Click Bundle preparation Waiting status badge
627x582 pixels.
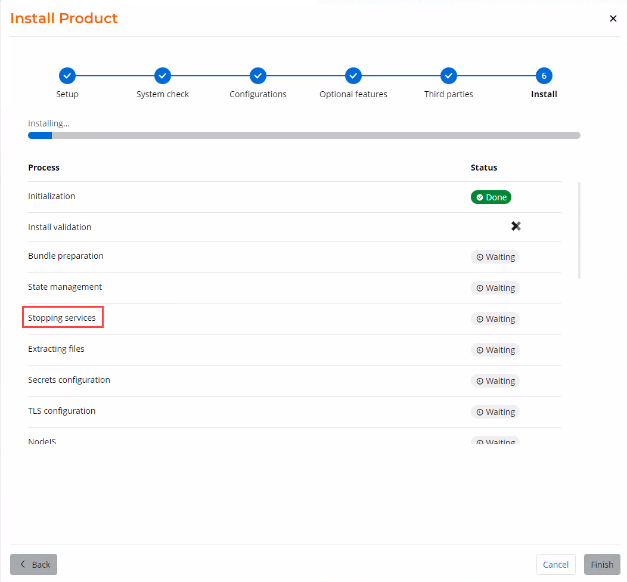(495, 257)
